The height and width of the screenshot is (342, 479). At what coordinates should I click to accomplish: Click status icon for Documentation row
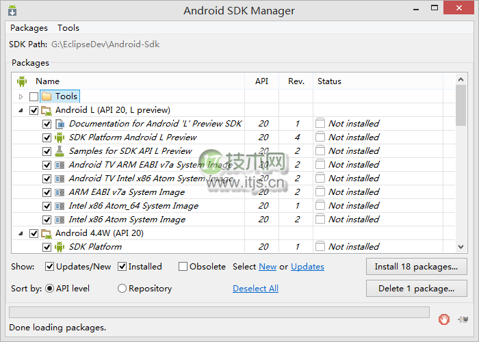(x=320, y=123)
